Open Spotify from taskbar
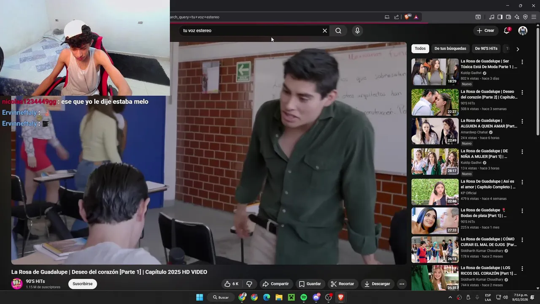Image resolution: width=540 pixels, height=304 pixels. pos(304,297)
